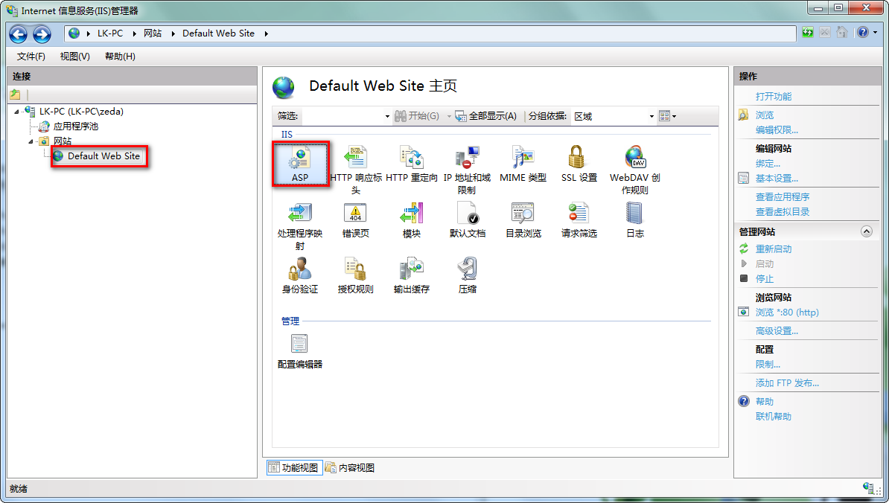The height and width of the screenshot is (503, 889).
Task: Open 压缩 feature icon
Action: (x=467, y=275)
